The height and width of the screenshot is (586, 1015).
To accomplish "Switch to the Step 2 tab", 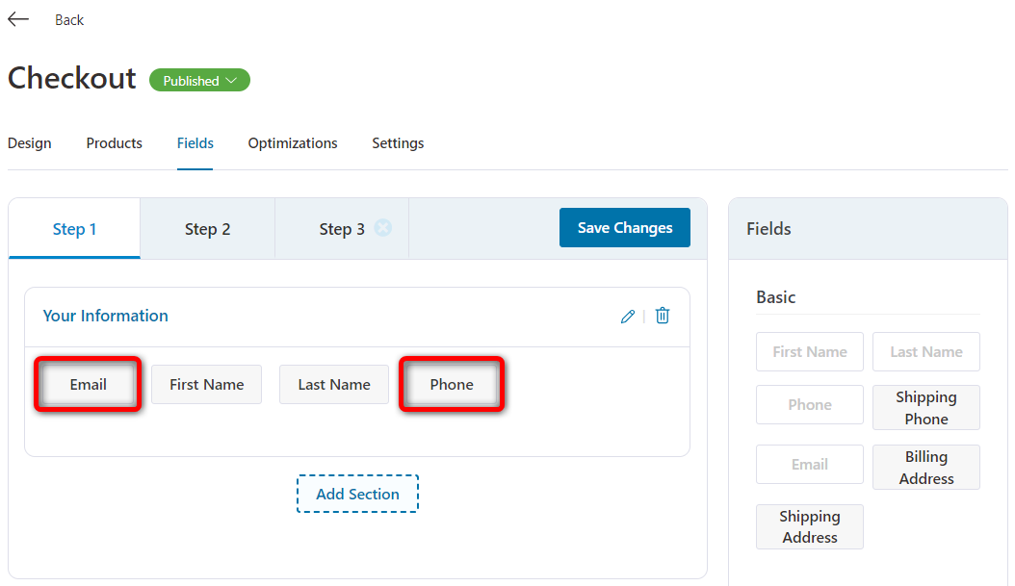I will pyautogui.click(x=208, y=229).
